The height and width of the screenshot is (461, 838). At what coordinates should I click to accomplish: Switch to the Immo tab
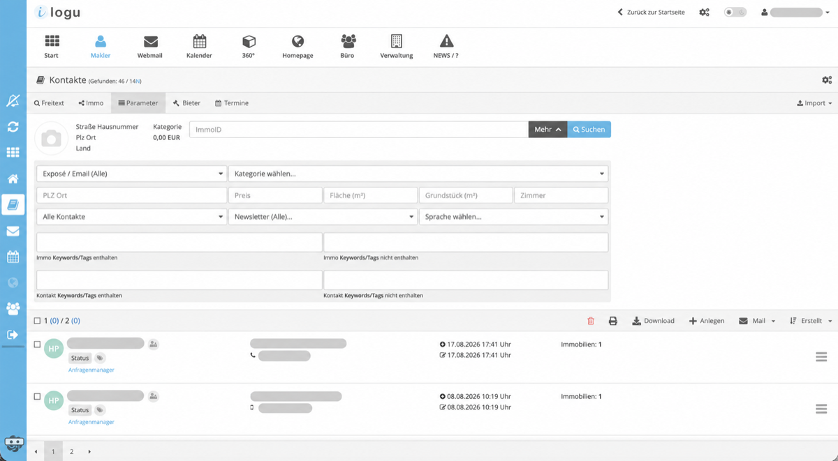pyautogui.click(x=91, y=103)
